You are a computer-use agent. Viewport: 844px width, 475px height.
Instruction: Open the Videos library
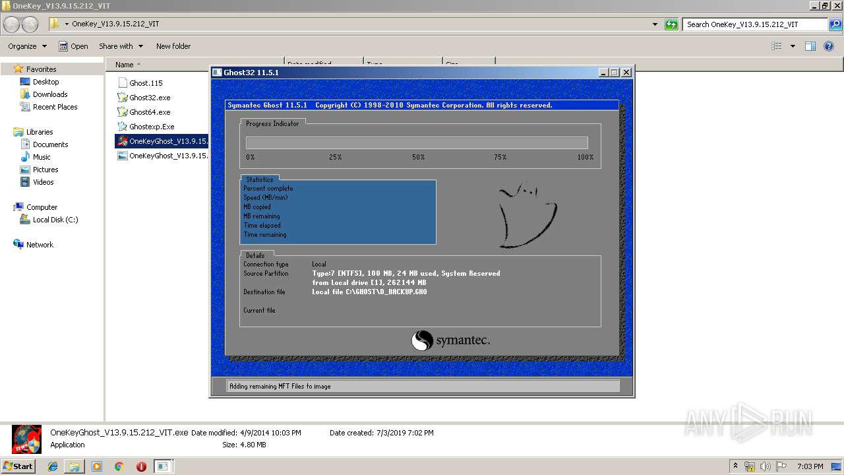click(43, 182)
